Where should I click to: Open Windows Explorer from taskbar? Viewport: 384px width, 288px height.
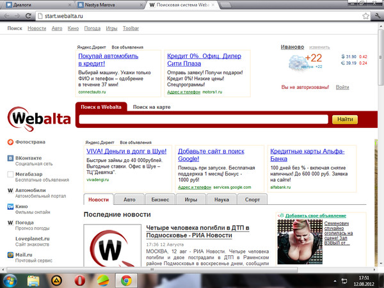[x=33, y=281]
